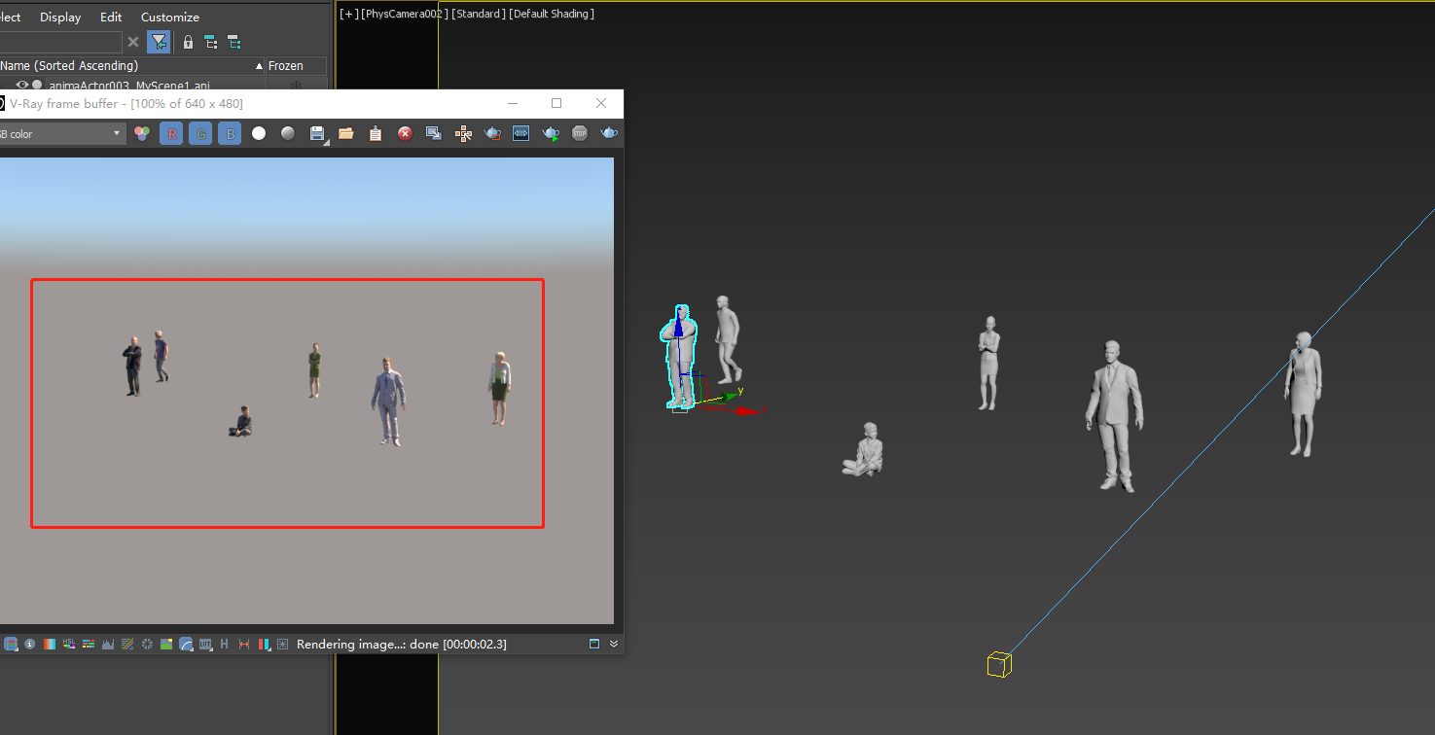Start interactive rendering teapot with play
The height and width of the screenshot is (735, 1435).
point(551,133)
